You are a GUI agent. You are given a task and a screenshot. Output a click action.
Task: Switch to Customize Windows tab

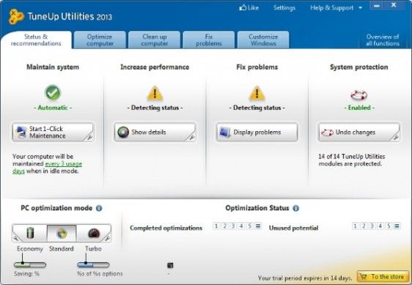(263, 40)
